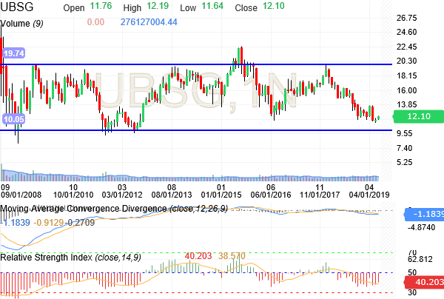
Task: Click the 04/01/2019 date label
Action: coord(369,195)
